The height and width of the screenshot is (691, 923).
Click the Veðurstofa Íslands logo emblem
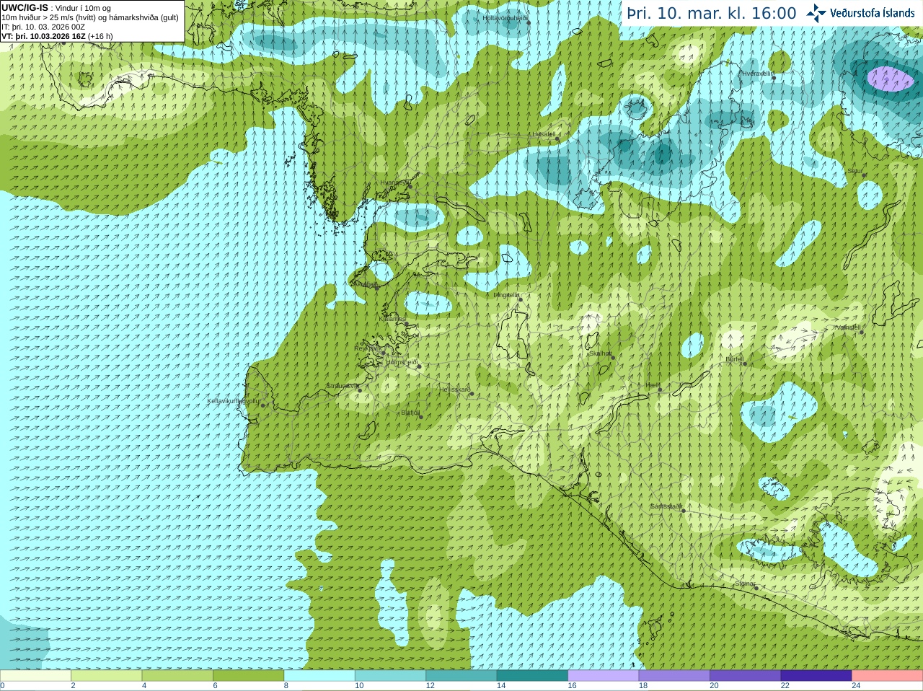point(816,13)
